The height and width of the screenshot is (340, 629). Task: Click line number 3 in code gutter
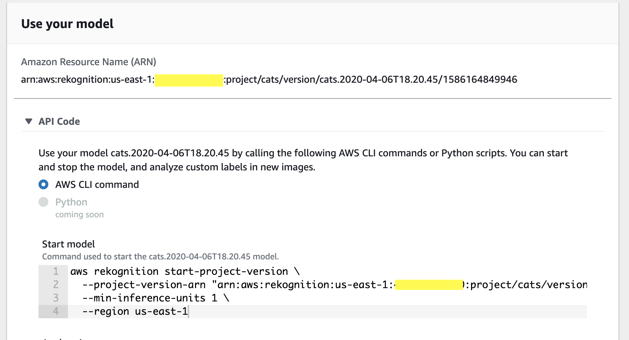pyautogui.click(x=56, y=298)
